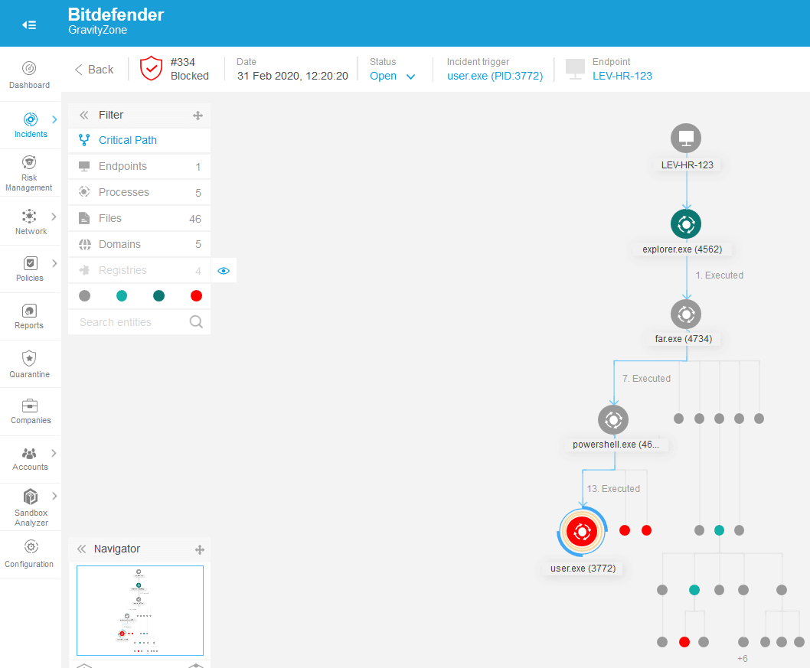
Task: Open the Status dropdown set to Open
Action: [x=393, y=77]
